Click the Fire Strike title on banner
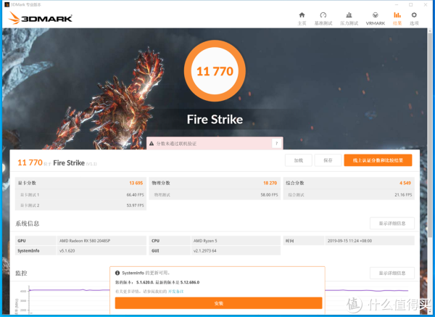The height and width of the screenshot is (317, 435). pyautogui.click(x=215, y=120)
